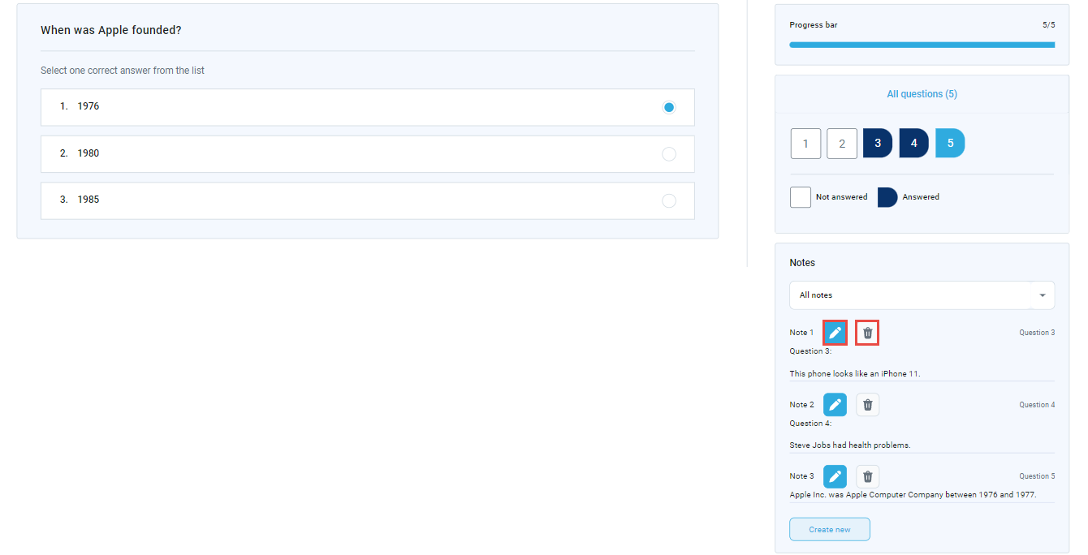This screenshot has height=555, width=1088.
Task: Click the 'Note 2' label
Action: pos(801,405)
